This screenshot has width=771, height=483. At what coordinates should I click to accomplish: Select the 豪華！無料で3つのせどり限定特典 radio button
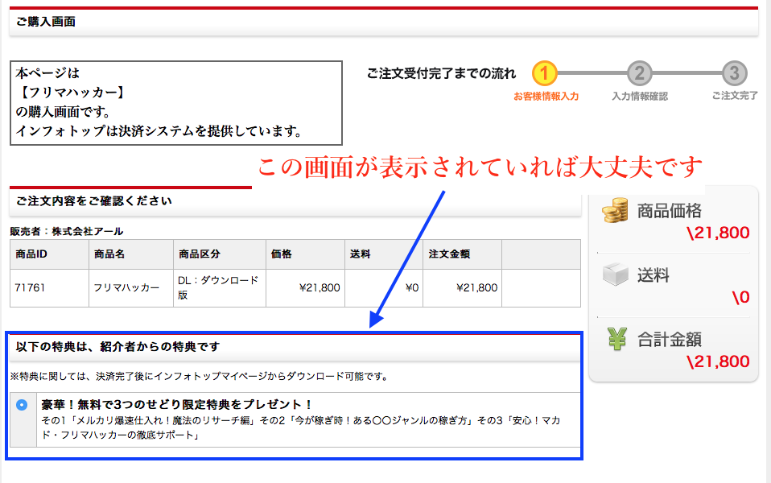(x=22, y=405)
